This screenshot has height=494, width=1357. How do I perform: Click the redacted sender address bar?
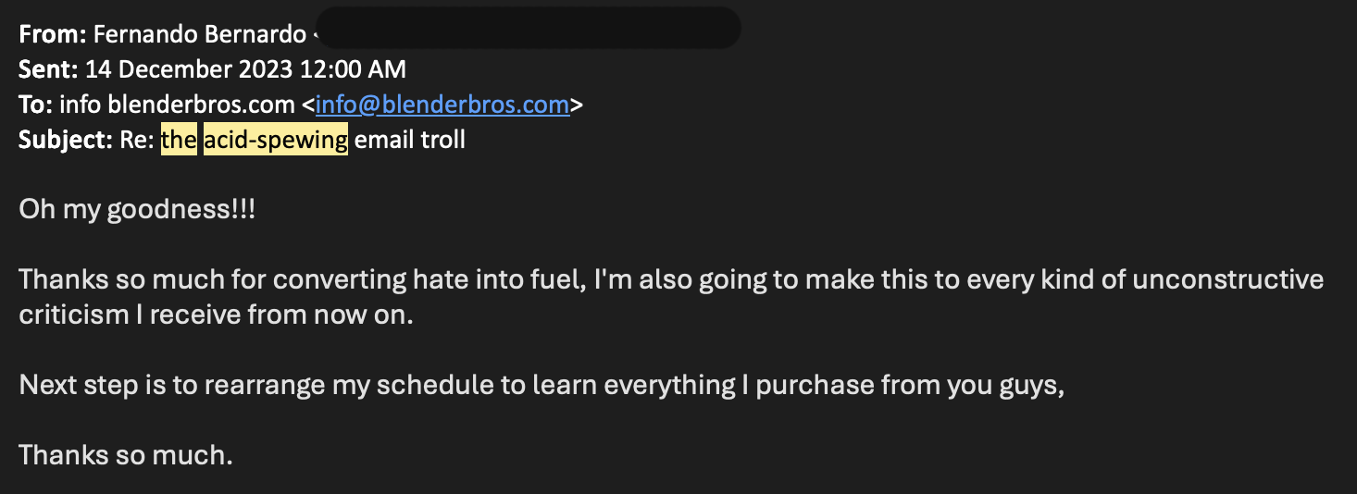528,28
